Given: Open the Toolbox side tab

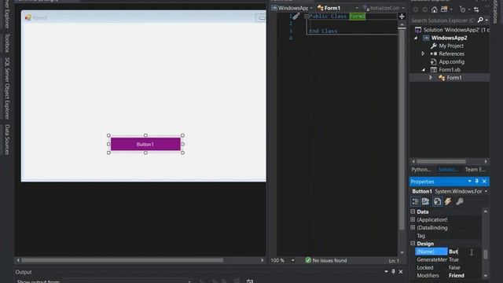Looking at the screenshot, I should 7,42.
